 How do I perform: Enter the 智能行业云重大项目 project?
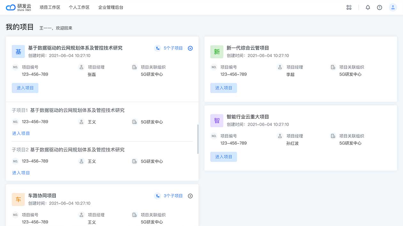(x=224, y=157)
